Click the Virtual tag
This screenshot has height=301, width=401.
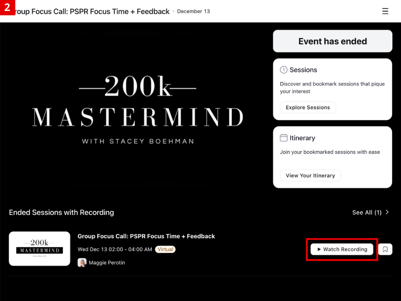(x=165, y=249)
